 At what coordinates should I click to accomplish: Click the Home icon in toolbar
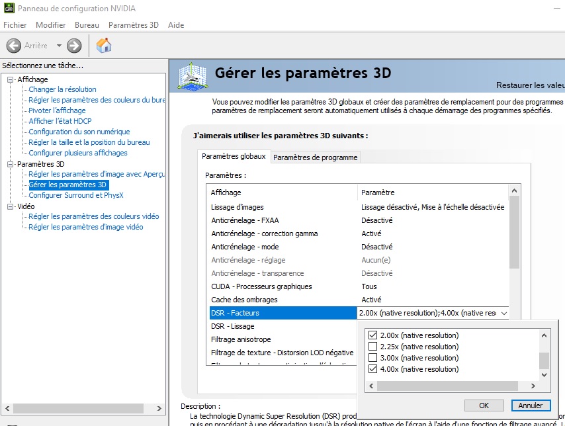104,46
